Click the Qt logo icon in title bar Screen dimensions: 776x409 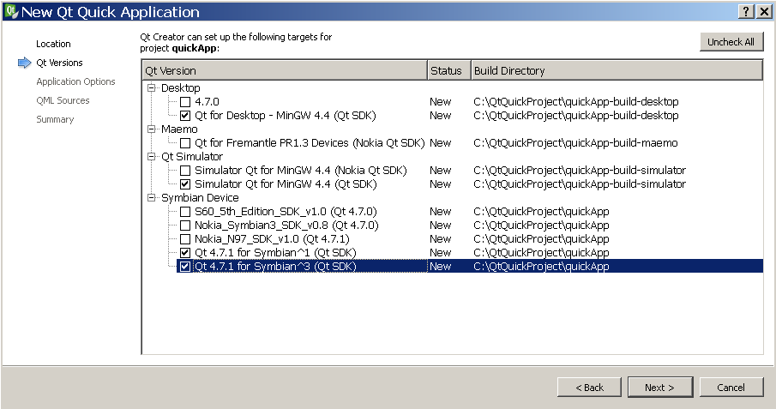coord(11,11)
